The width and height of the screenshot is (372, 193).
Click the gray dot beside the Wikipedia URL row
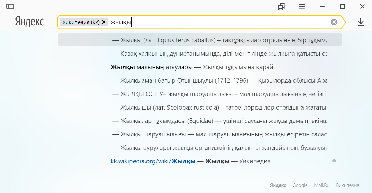tap(334, 161)
